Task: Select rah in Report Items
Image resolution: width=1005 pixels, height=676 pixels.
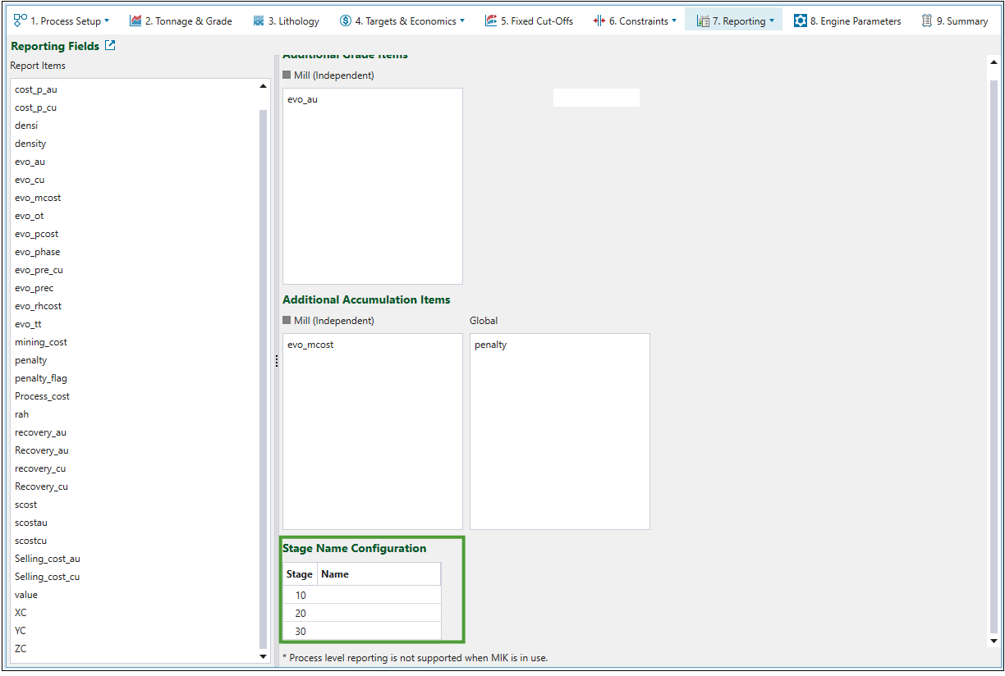Action: pos(22,414)
